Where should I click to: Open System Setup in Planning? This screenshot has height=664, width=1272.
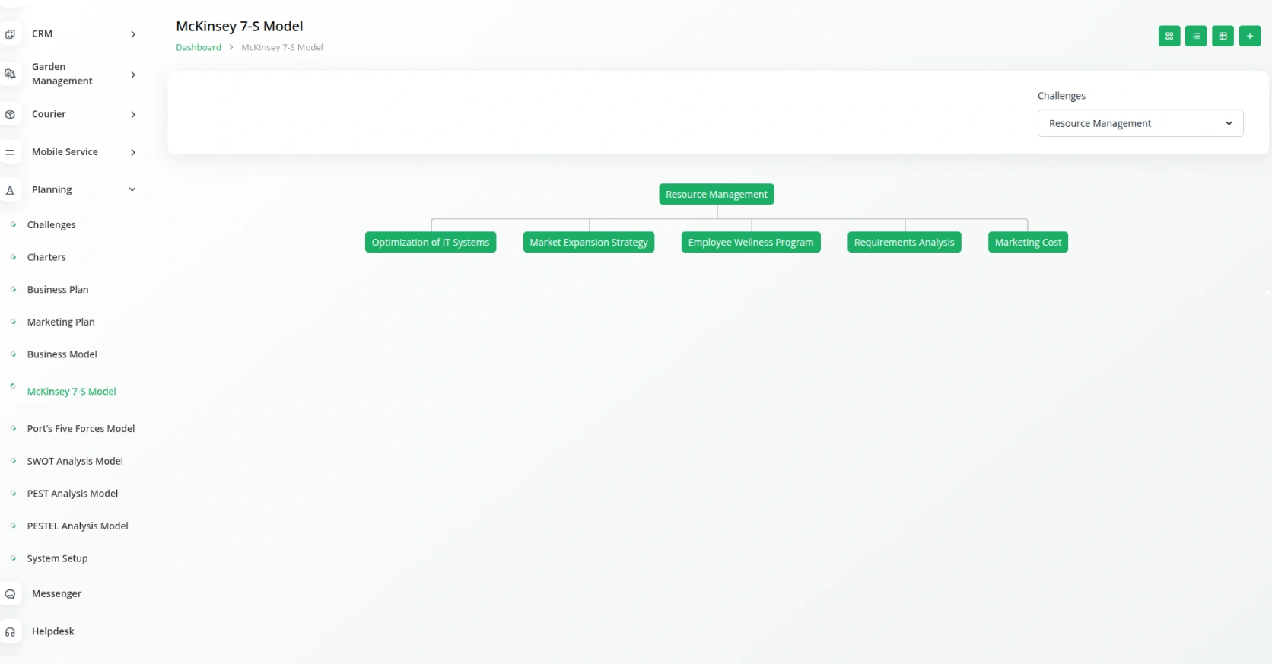pyautogui.click(x=57, y=558)
